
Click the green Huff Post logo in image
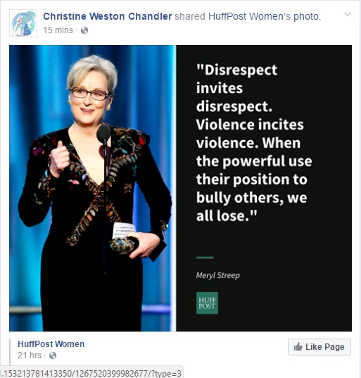[x=207, y=303]
